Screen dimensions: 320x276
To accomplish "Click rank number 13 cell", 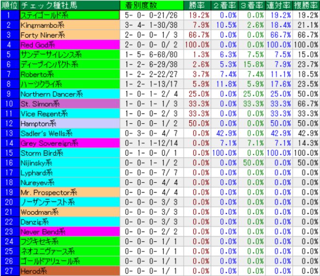I will pos(10,134).
